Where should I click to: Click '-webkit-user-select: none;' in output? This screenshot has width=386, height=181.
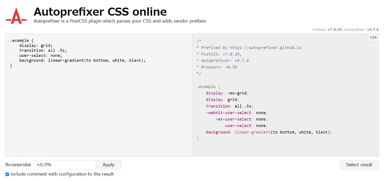tap(237, 113)
